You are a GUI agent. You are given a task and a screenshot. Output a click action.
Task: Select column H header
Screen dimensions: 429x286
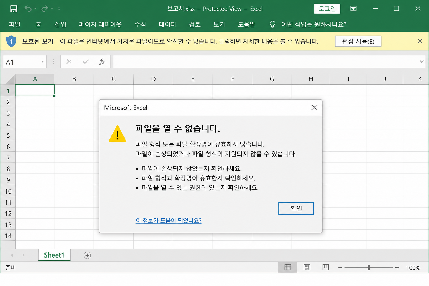(311, 79)
